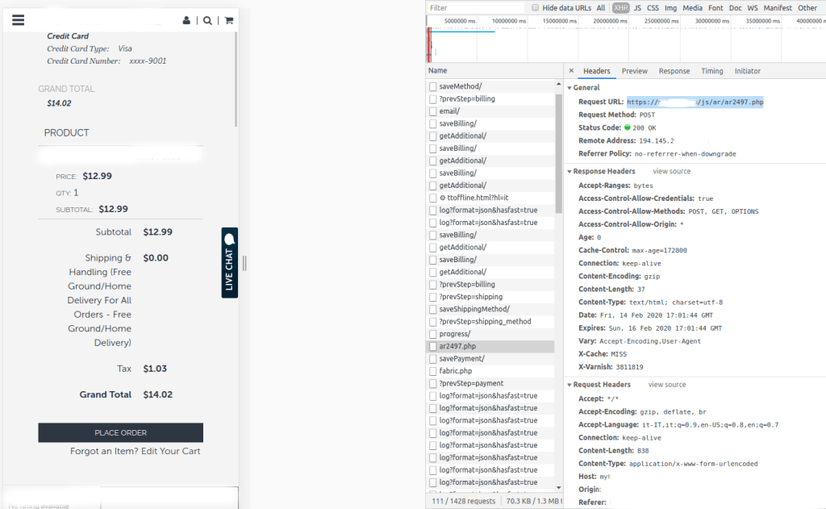
Task: Check the savePayment/ request checkbox
Action: pos(433,358)
